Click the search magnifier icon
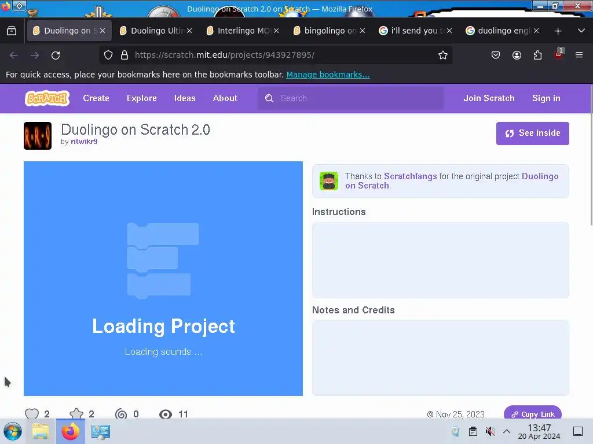Screen dimensions: 593x444 coord(269,98)
